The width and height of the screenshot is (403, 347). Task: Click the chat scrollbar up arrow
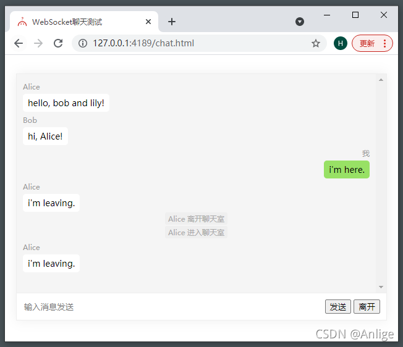point(381,80)
